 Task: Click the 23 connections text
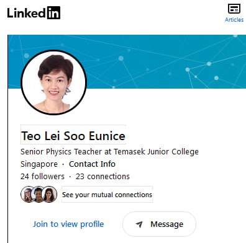click(x=102, y=177)
